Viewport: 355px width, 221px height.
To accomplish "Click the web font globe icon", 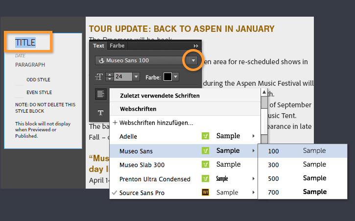I will pyautogui.click(x=101, y=61).
